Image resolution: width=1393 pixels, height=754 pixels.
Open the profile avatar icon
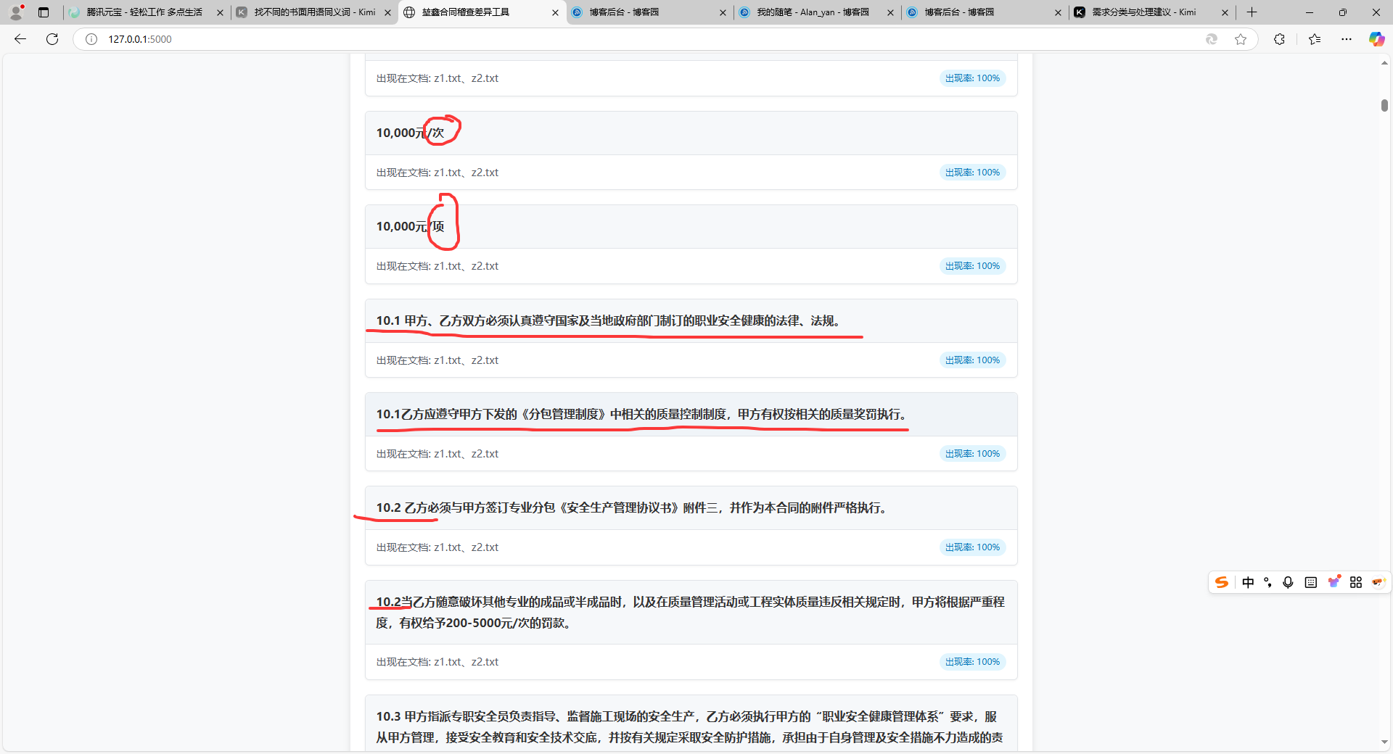point(16,12)
